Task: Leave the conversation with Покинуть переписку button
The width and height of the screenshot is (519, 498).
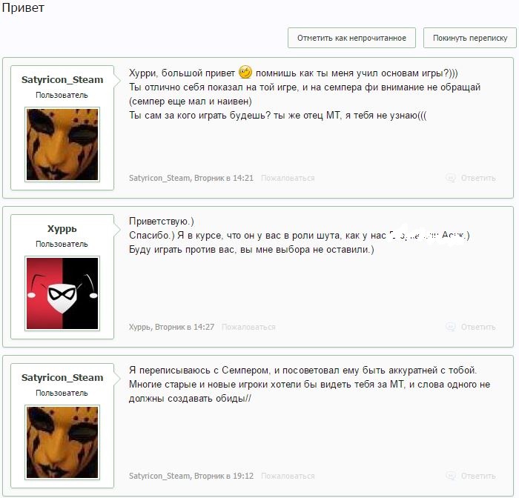Action: point(470,38)
